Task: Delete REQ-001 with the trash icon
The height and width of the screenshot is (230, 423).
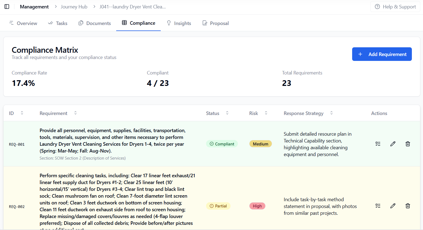Action: click(408, 144)
